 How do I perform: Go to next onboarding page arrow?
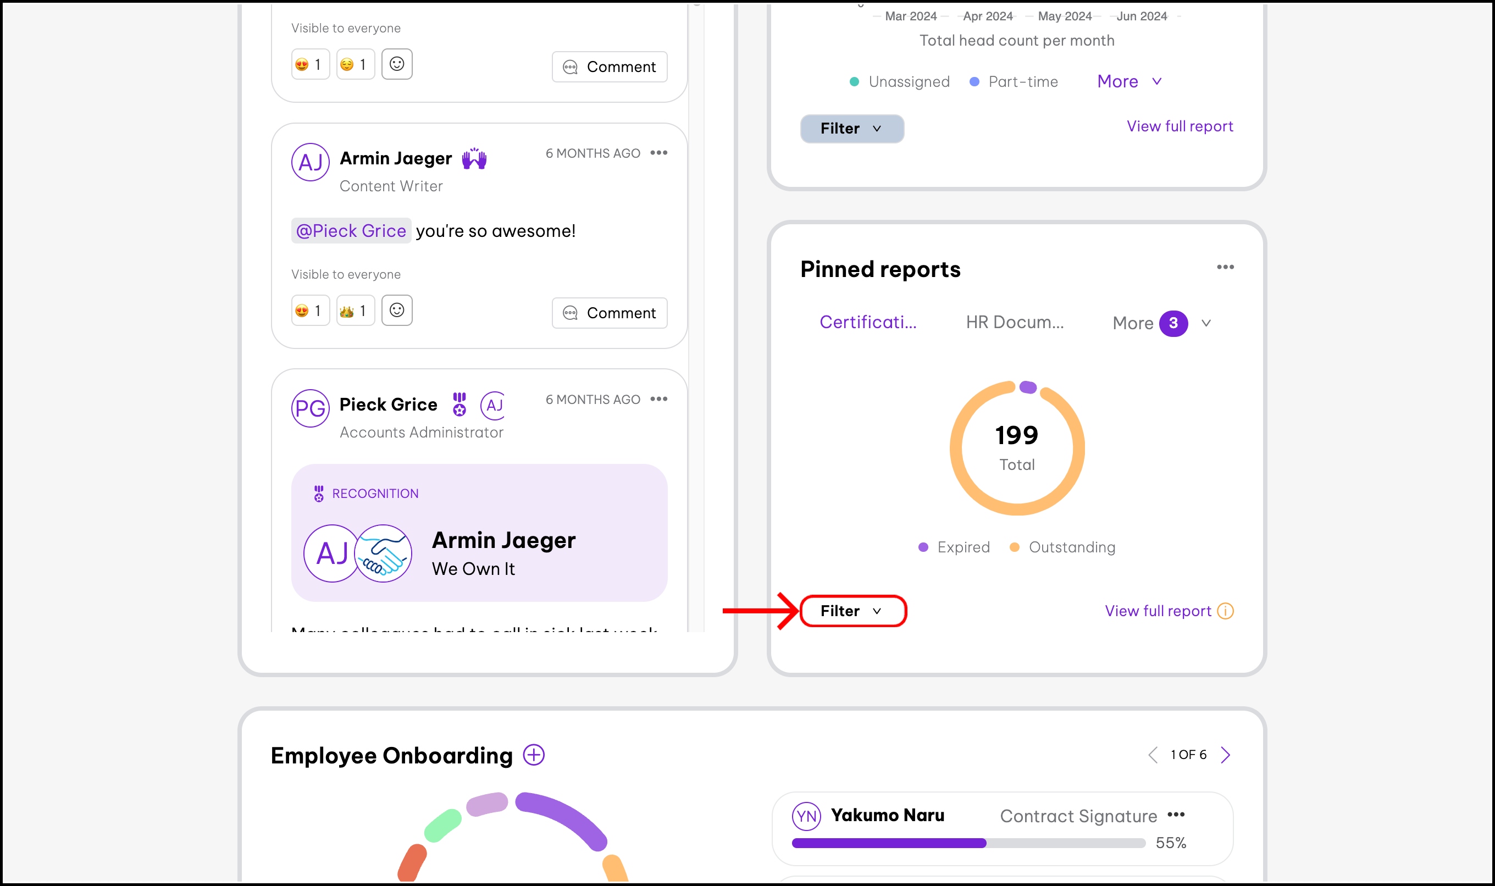point(1225,755)
